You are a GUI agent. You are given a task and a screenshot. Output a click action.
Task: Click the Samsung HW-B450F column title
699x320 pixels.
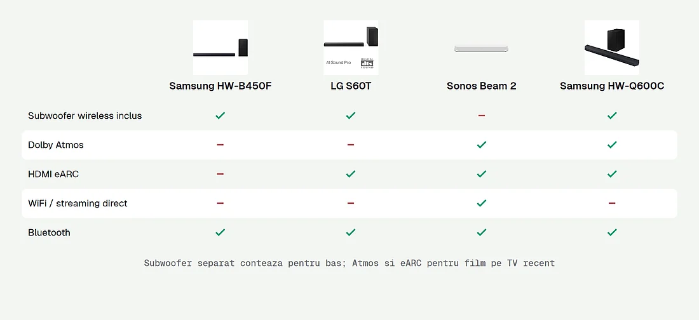[x=221, y=86]
